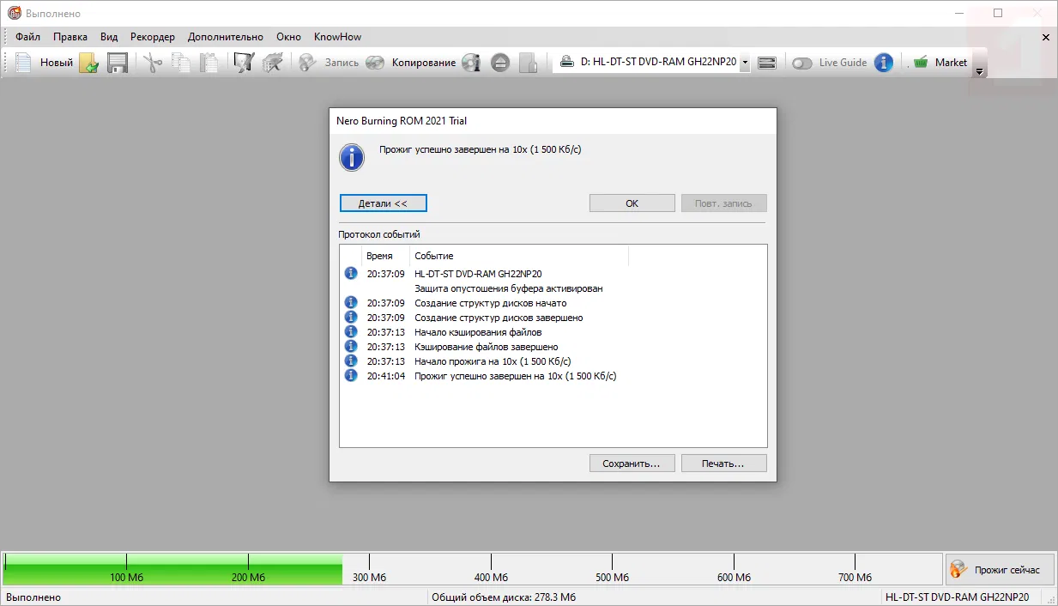Toggle the Live Guide switch

tap(802, 63)
